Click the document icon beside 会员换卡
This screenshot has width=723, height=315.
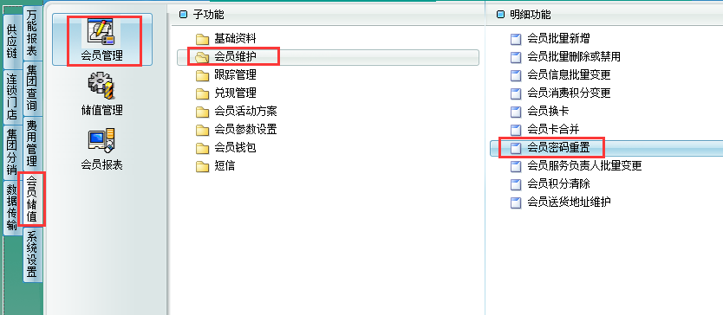(x=516, y=112)
